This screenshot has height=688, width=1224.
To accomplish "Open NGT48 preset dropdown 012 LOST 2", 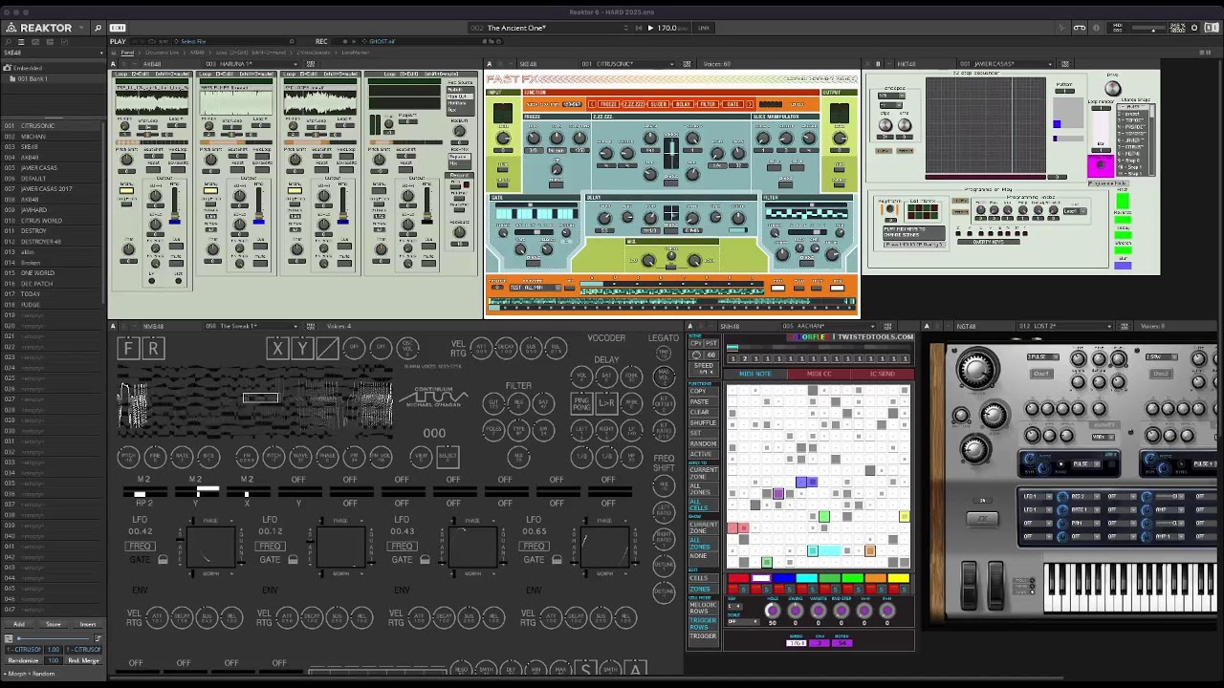I will click(x=1063, y=327).
